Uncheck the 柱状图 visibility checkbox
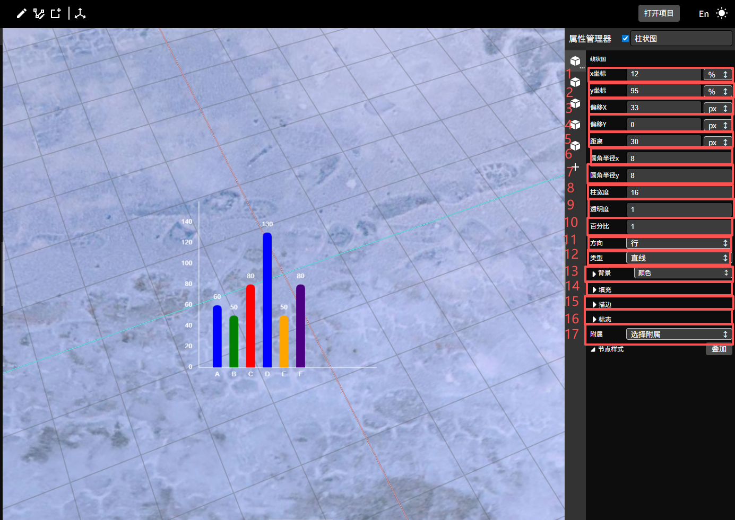 [625, 38]
